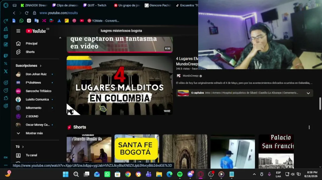This screenshot has height=180, width=322.
Task: Open the Tú section chevron
Action: coord(23,147)
